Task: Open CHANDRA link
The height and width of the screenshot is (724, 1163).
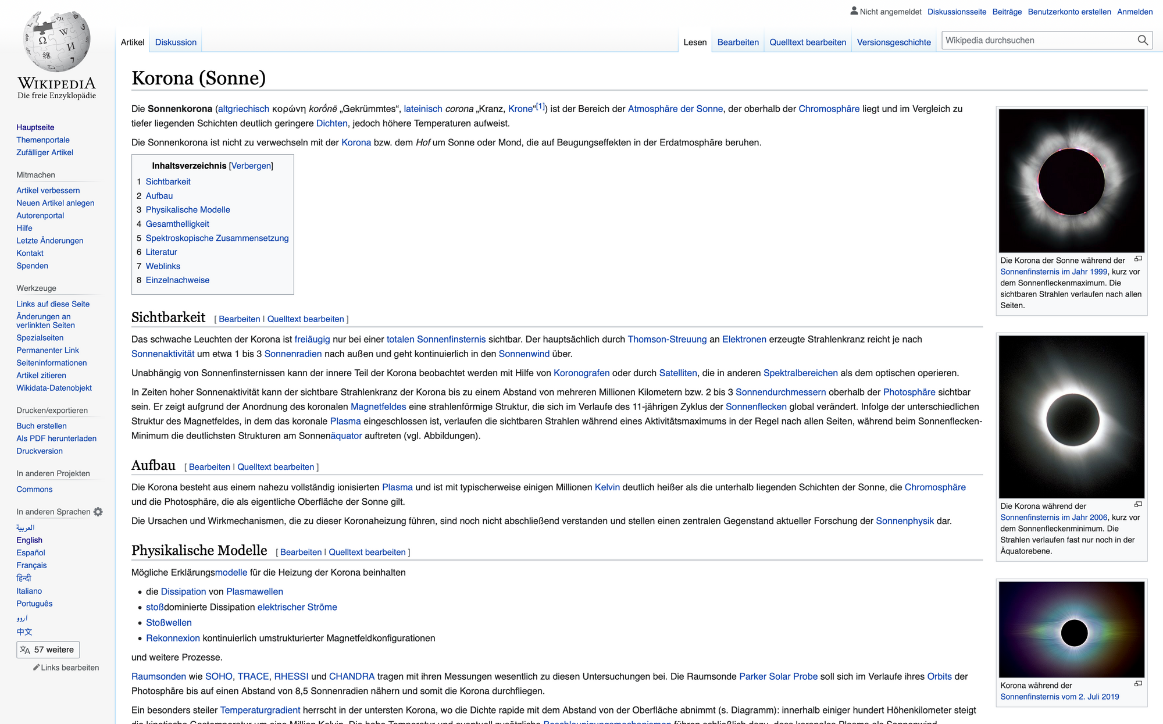Action: [x=352, y=676]
